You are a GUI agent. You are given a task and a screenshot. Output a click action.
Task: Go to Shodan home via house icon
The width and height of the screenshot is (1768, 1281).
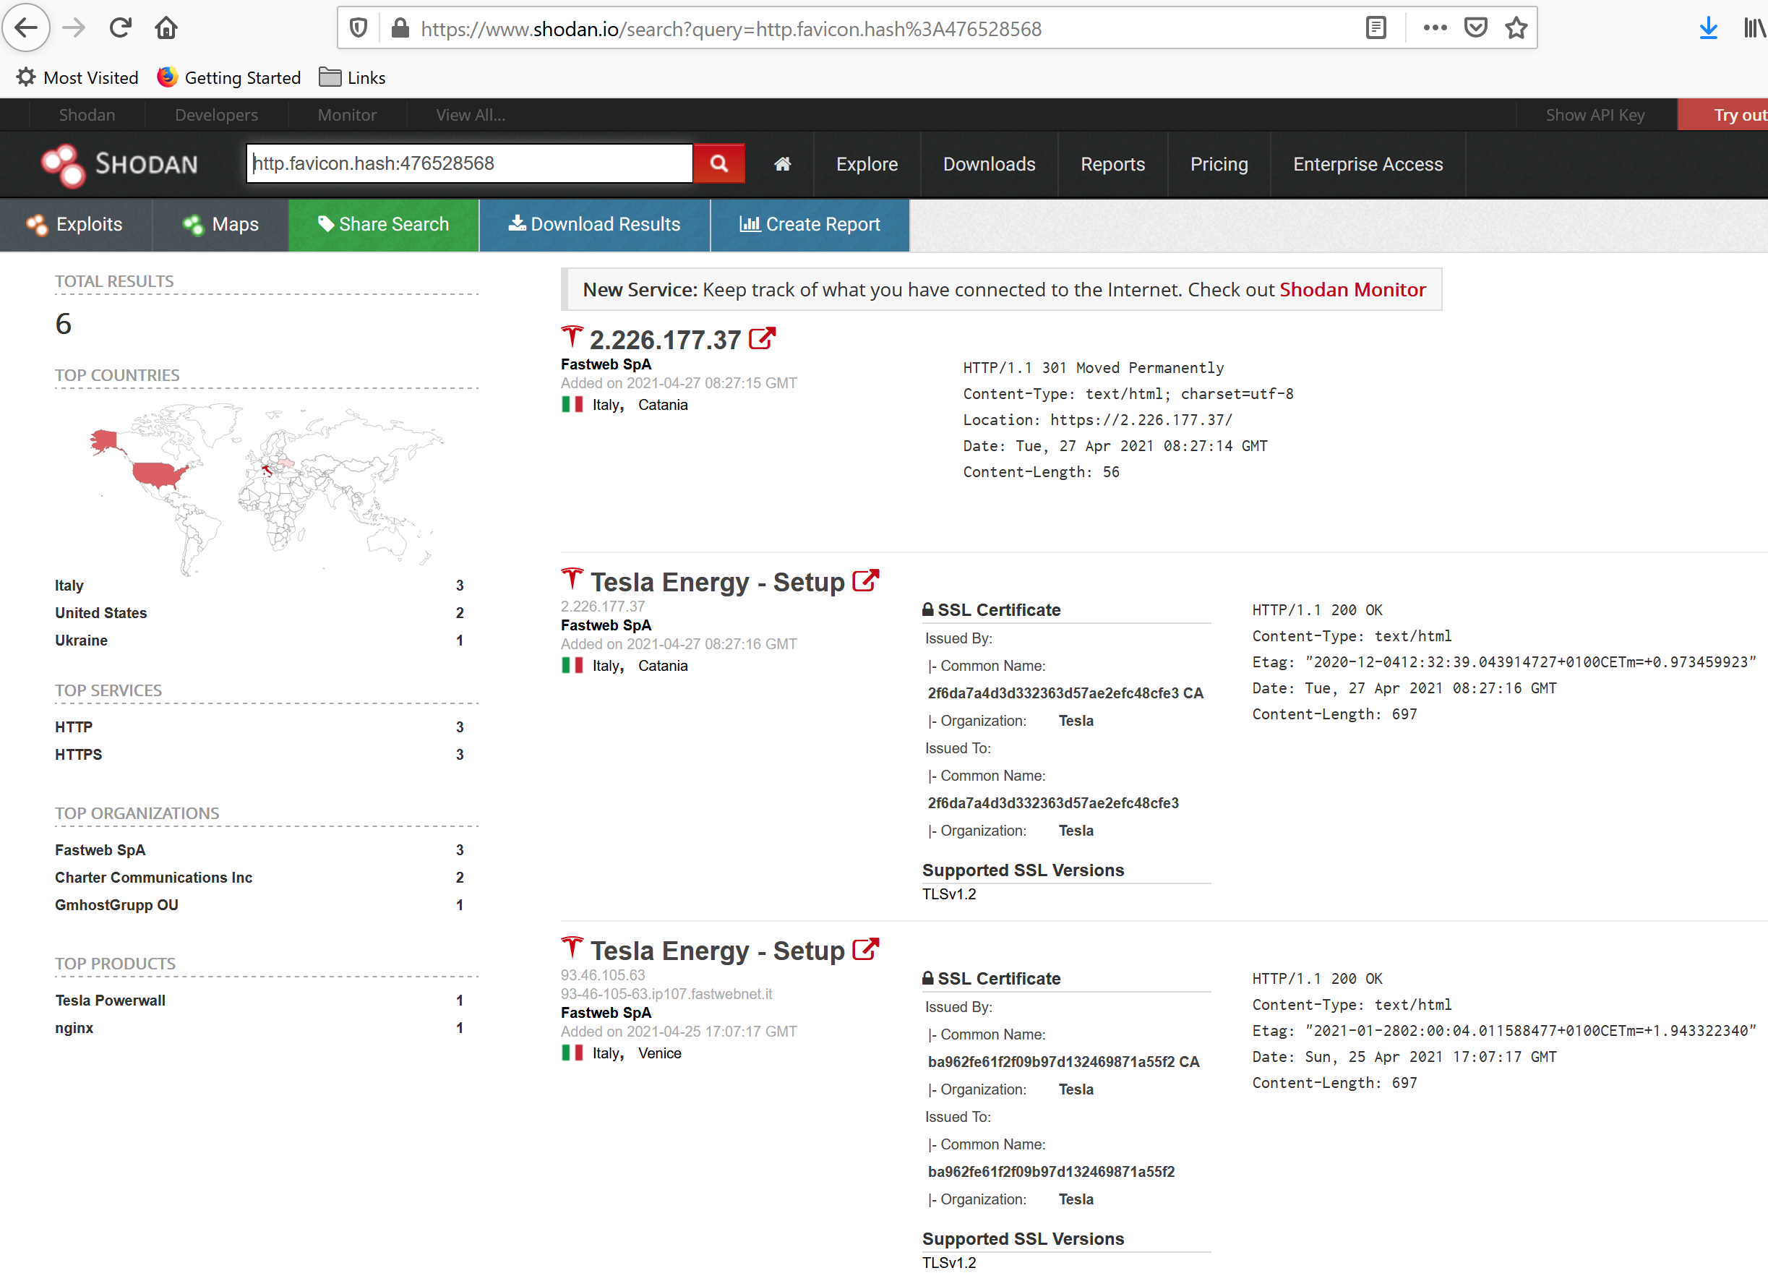pyautogui.click(x=783, y=165)
